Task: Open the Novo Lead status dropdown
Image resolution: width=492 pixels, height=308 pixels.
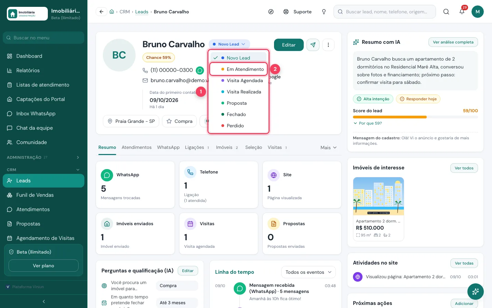Action: [x=229, y=44]
